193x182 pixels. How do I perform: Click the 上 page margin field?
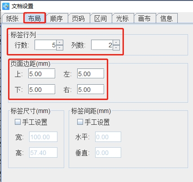click(42, 73)
